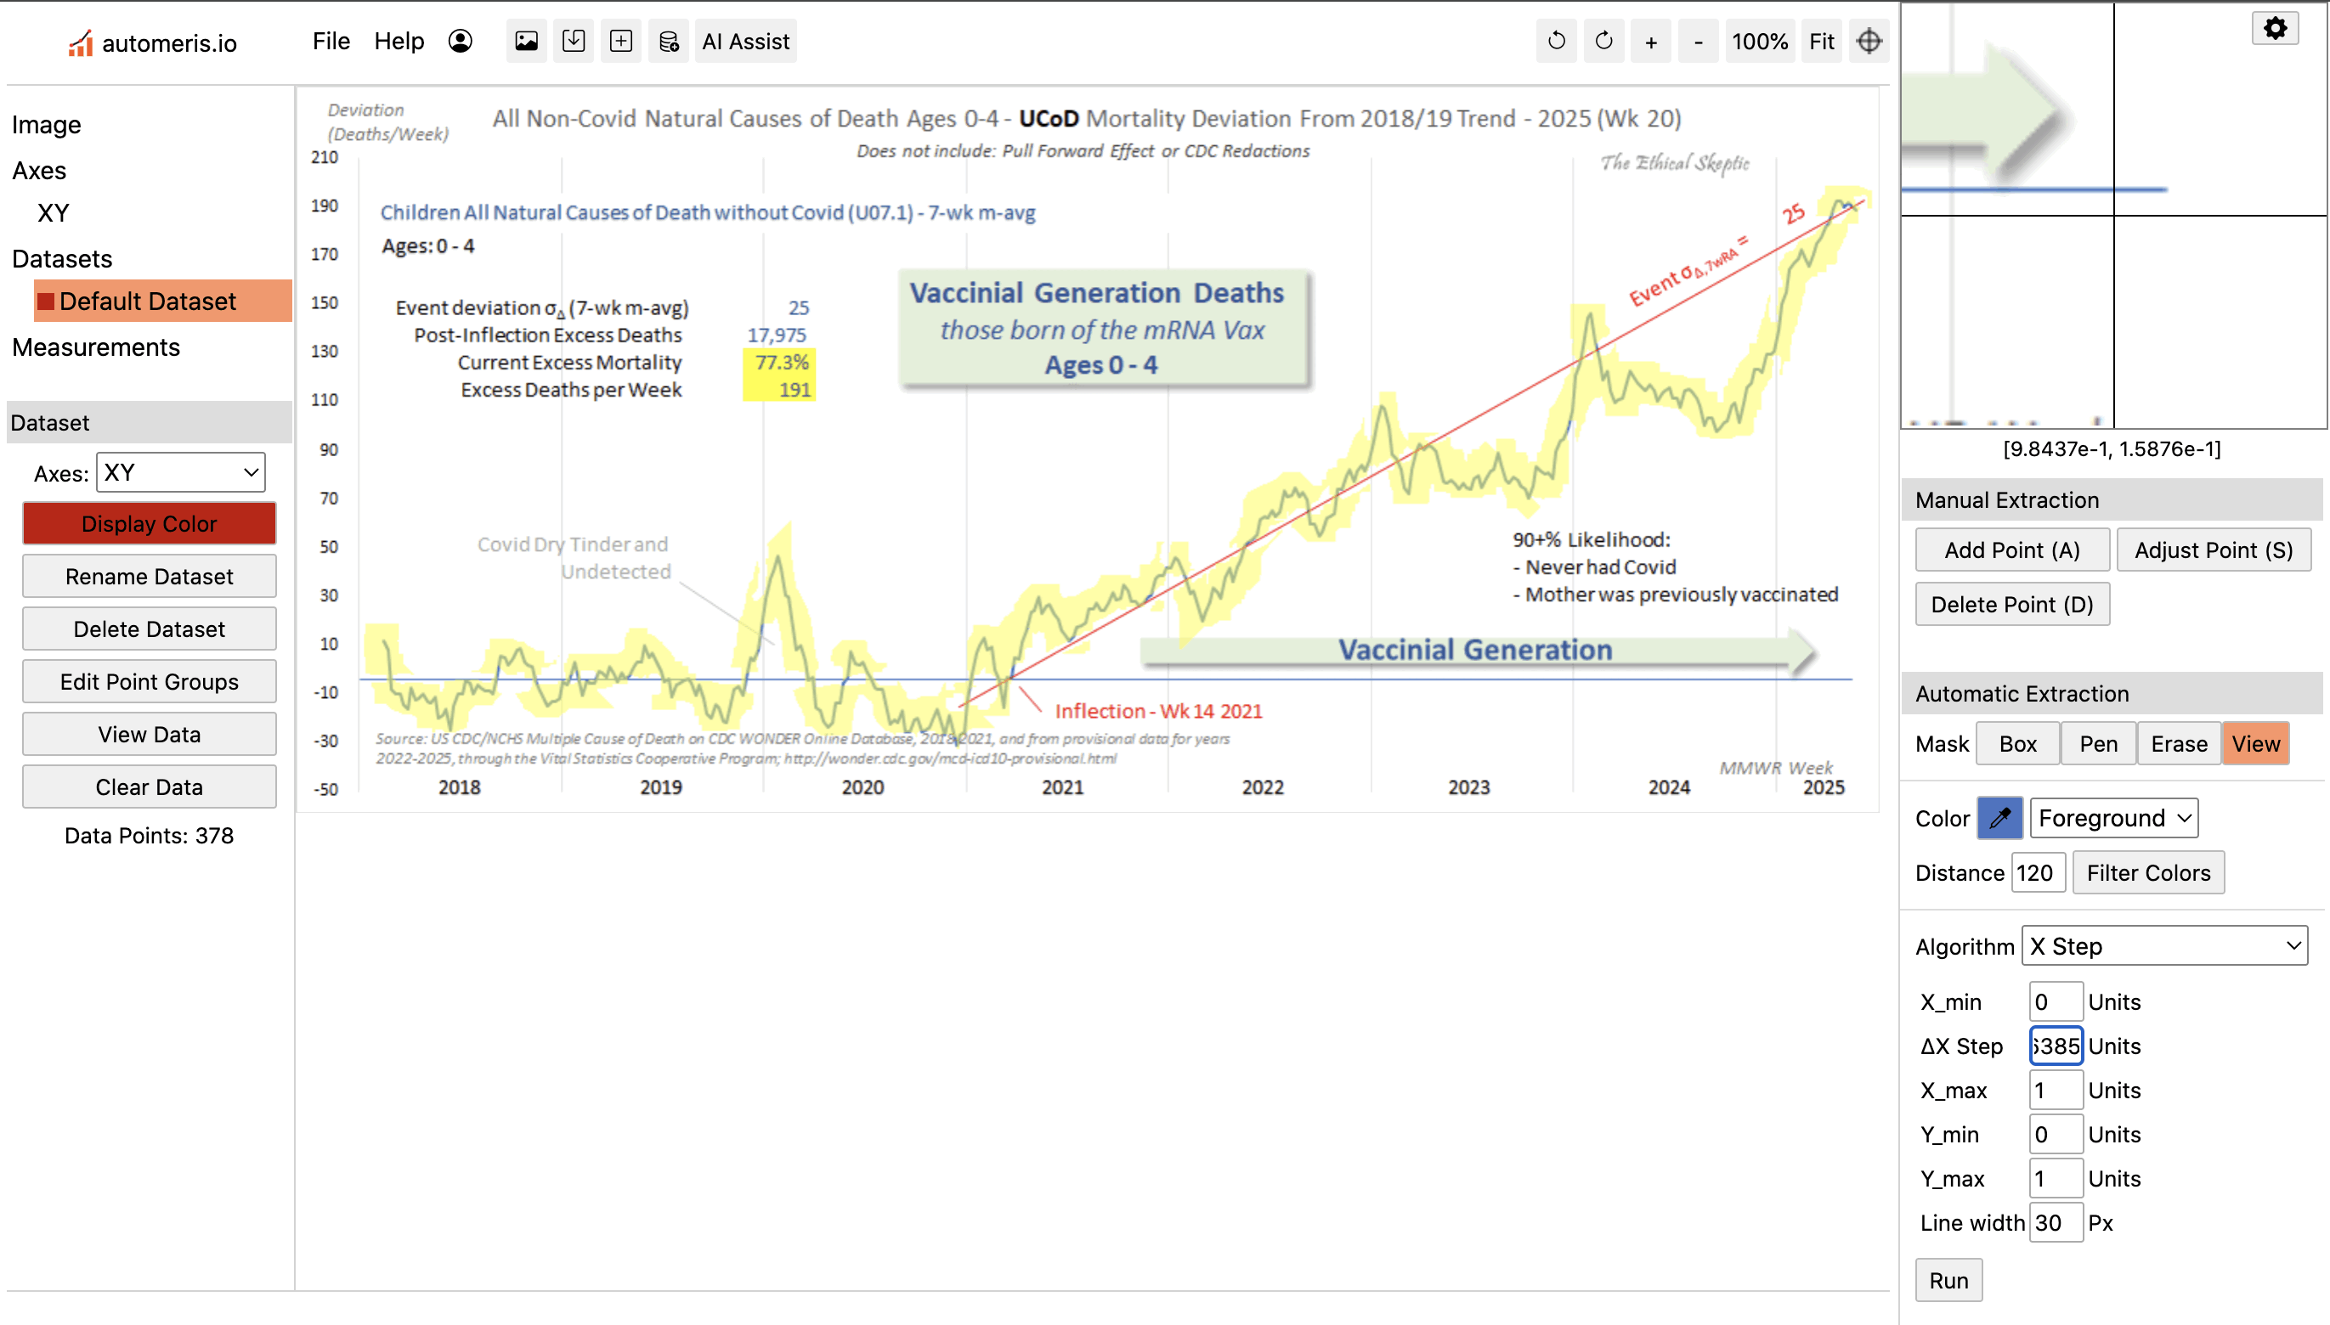Expand the Algorithm X Step dropdown
The width and height of the screenshot is (2330, 1325).
(2163, 946)
